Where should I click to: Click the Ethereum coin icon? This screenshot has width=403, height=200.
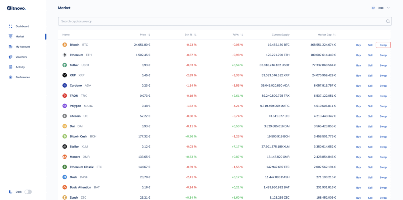tap(65, 55)
